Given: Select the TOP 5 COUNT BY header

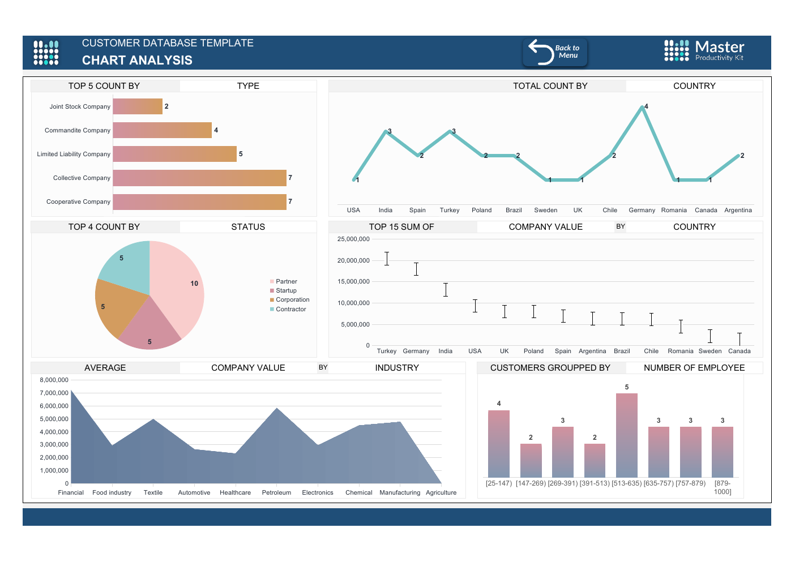Looking at the screenshot, I should pyautogui.click(x=104, y=86).
